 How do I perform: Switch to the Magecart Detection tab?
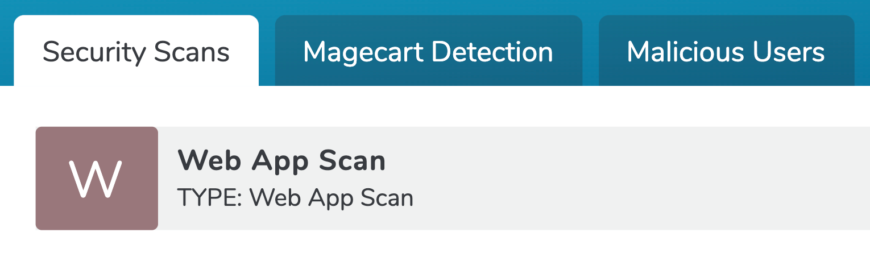pos(428,51)
